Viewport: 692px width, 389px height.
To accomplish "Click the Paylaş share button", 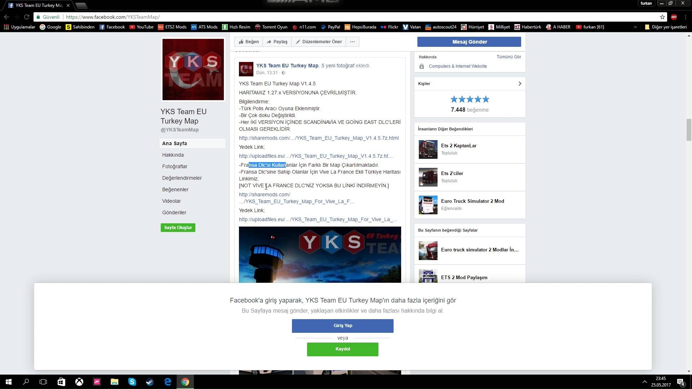I will (x=277, y=42).
